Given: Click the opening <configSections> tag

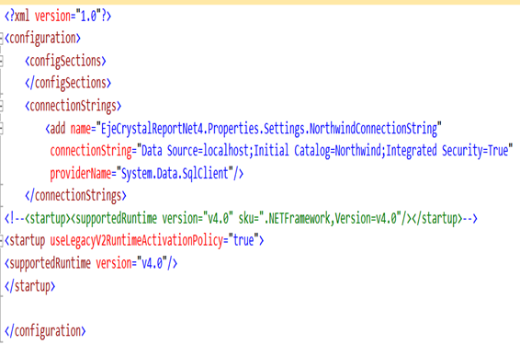Looking at the screenshot, I should tap(65, 61).
